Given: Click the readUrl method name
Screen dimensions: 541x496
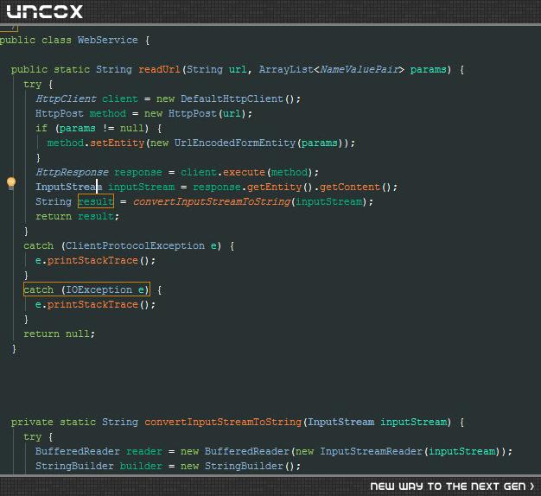Looking at the screenshot, I should 159,69.
